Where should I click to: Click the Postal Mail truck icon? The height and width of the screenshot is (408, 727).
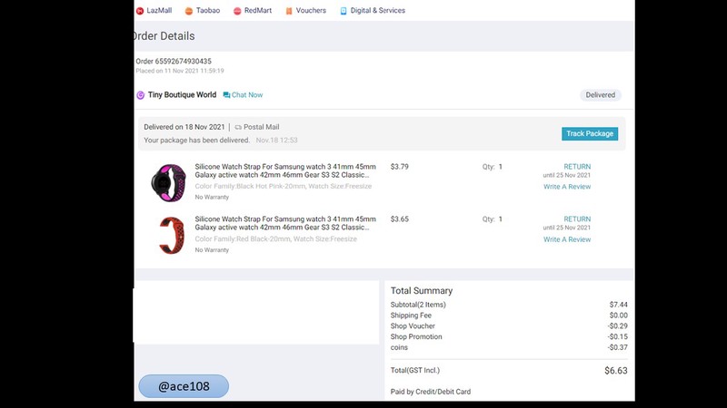coord(238,127)
